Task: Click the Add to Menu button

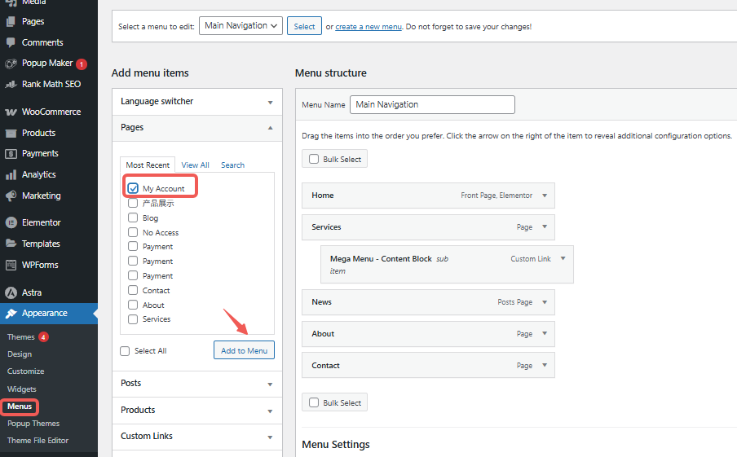Action: point(244,350)
